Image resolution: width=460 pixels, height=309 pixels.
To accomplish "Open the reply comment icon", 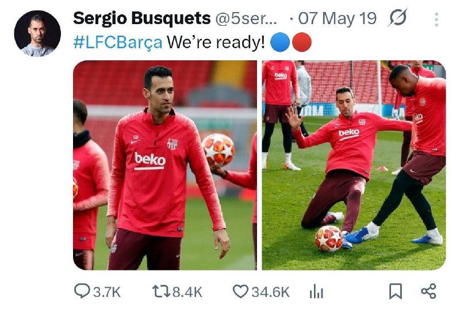I will [82, 291].
